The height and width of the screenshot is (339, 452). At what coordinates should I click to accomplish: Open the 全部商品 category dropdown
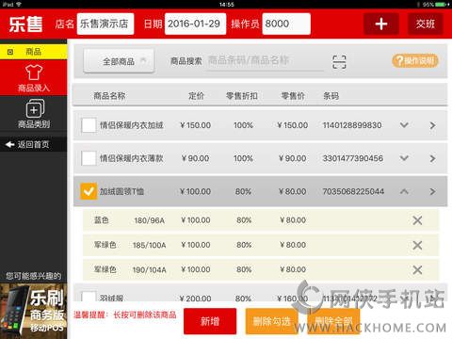tap(119, 61)
